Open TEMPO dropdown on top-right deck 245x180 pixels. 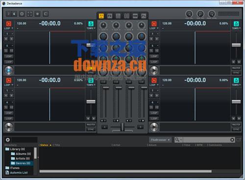click(236, 28)
